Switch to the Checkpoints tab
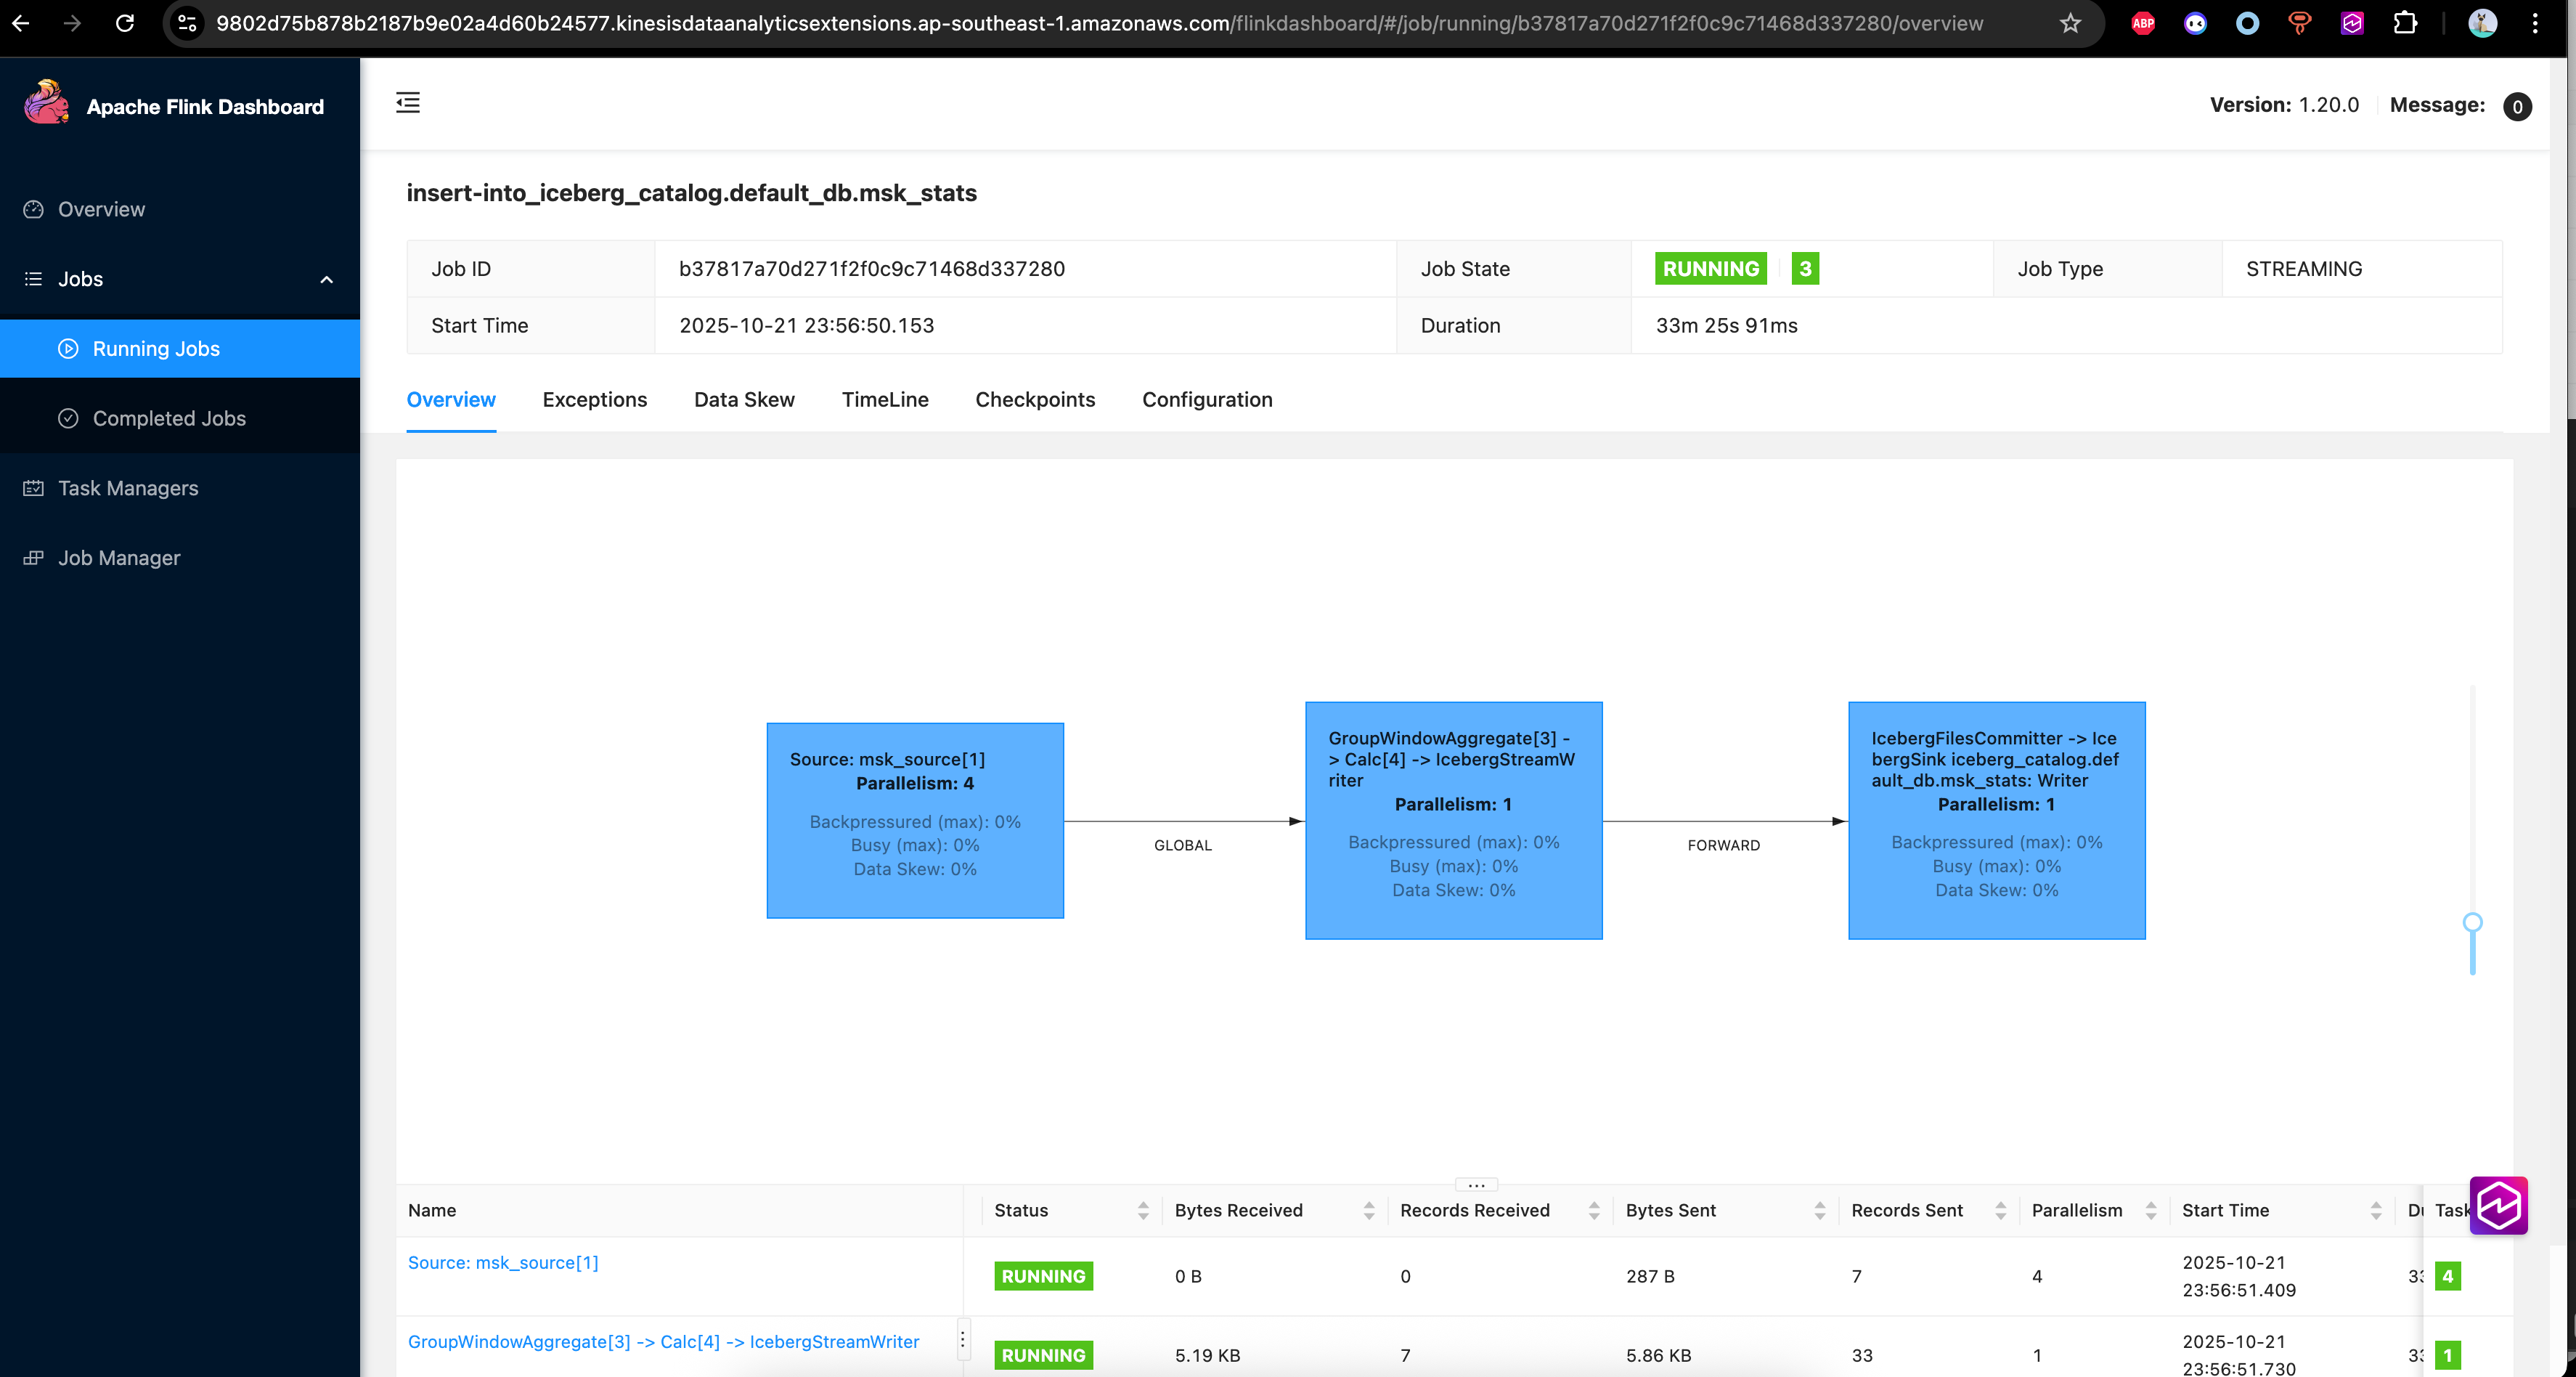The image size is (2576, 1377). click(1035, 399)
